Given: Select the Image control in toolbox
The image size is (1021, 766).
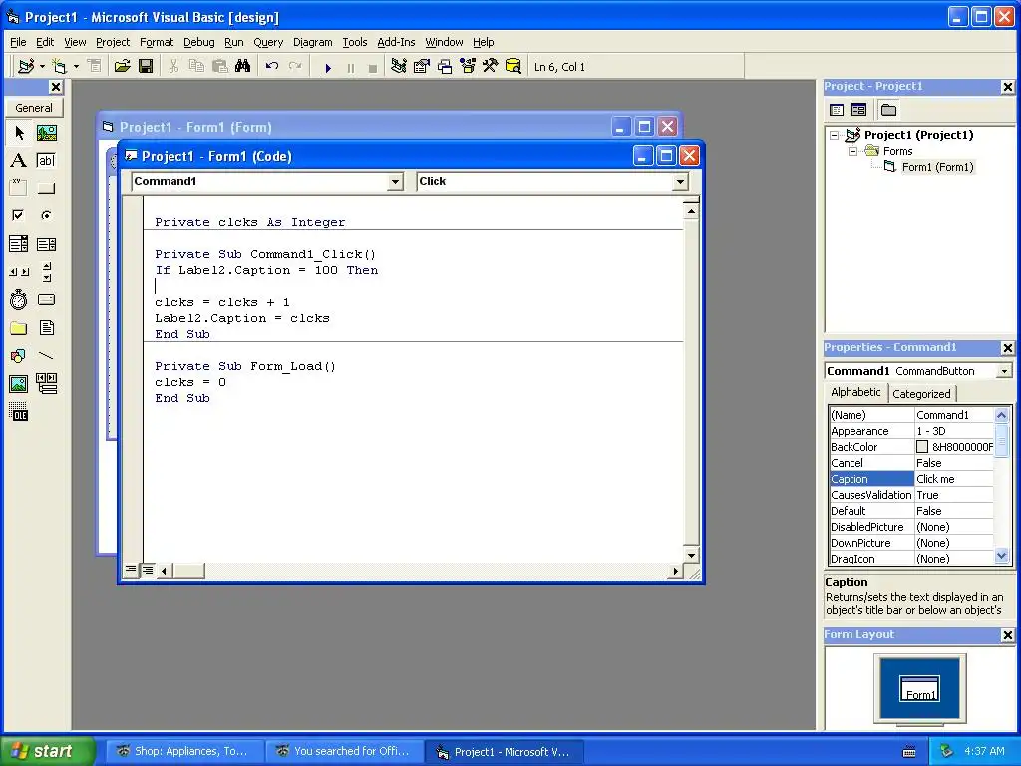Looking at the screenshot, I should [19, 384].
